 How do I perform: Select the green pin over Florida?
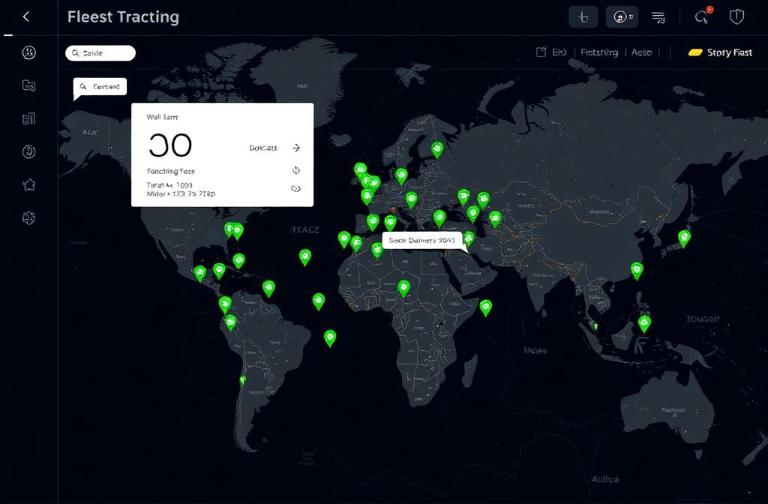point(239,260)
